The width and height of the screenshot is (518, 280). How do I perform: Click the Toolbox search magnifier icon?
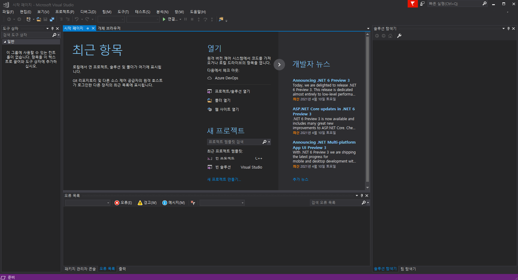[x=54, y=35]
